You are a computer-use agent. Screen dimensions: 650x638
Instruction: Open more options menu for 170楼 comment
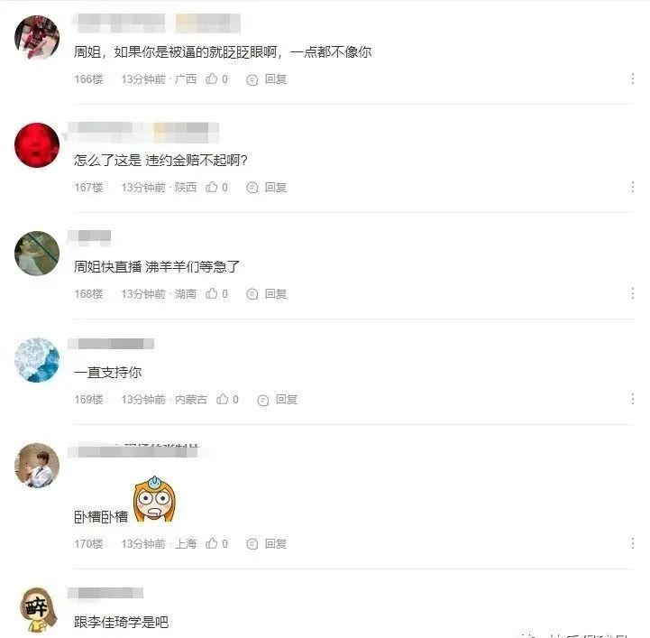tap(633, 543)
